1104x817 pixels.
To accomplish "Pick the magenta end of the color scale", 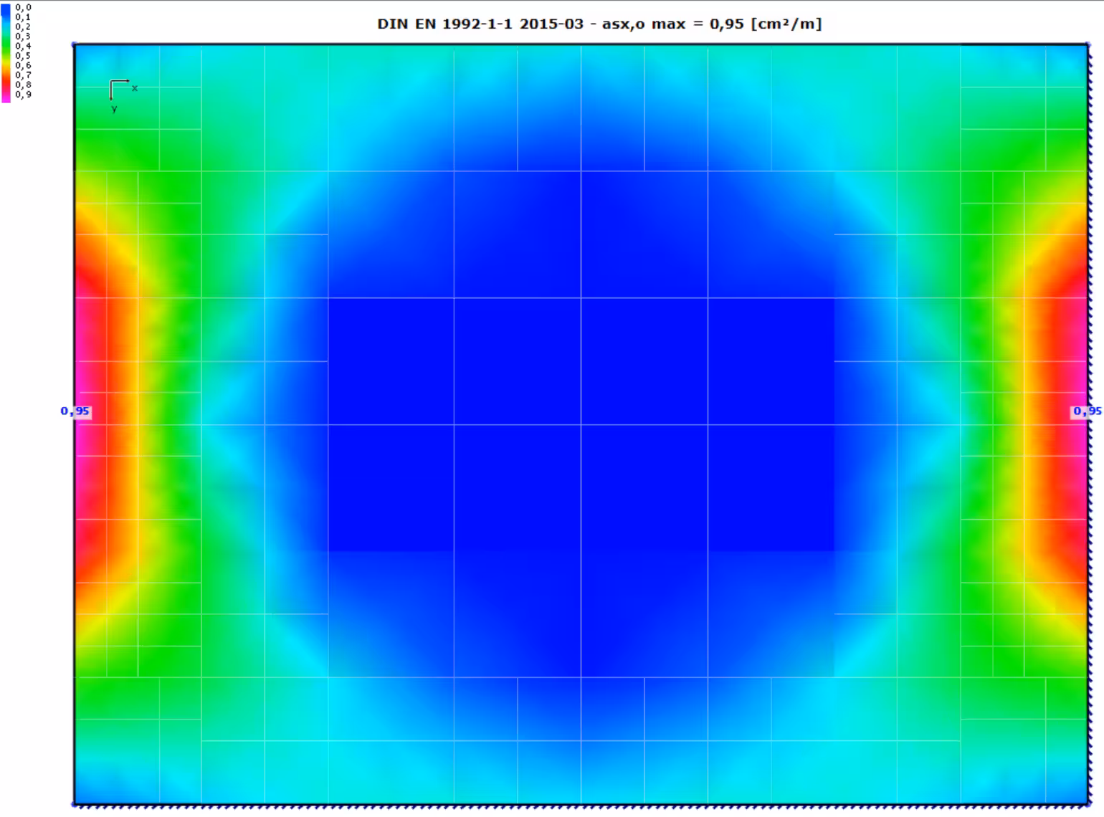I will point(6,98).
